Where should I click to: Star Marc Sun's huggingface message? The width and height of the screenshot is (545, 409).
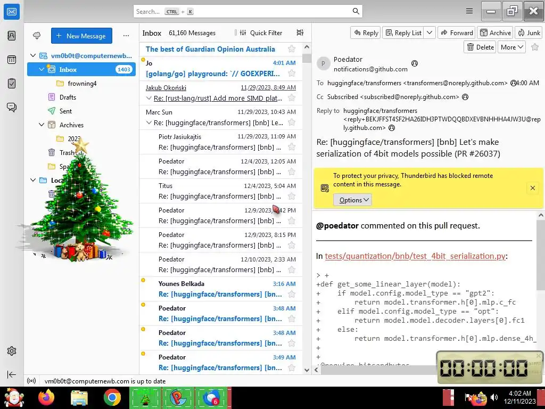292,122
